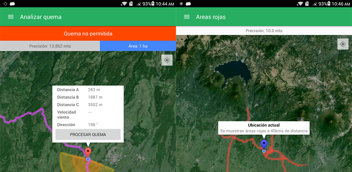Tap the 10:44 AM clock
The height and width of the screenshot is (172, 352).
165,4
